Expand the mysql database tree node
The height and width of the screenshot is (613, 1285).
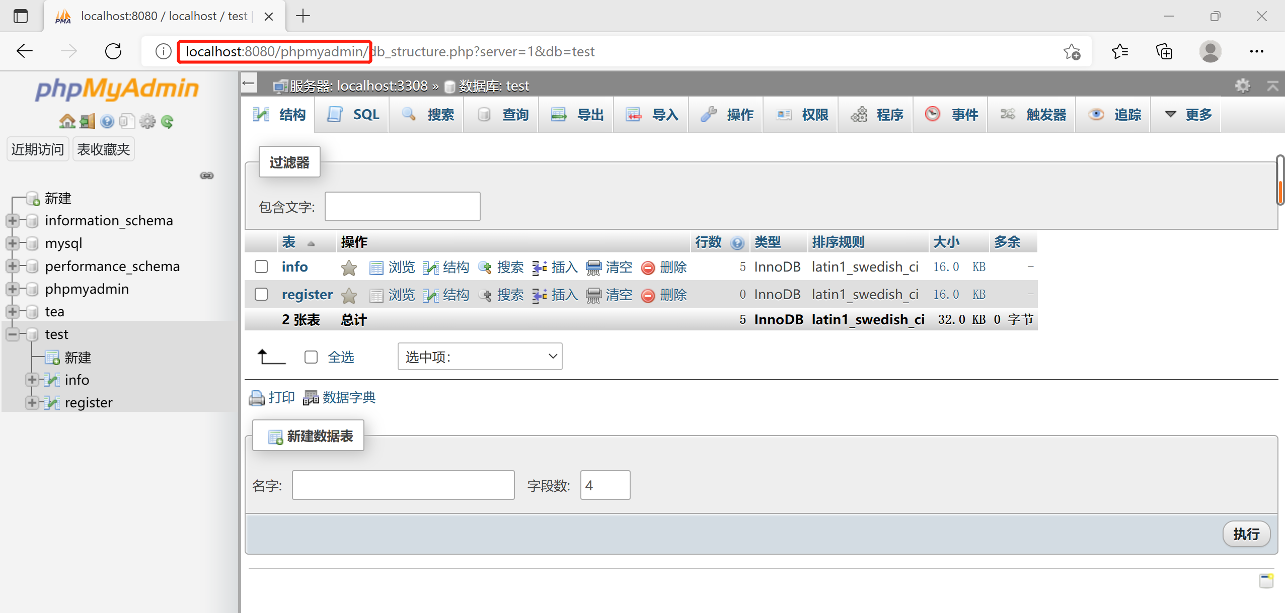13,243
